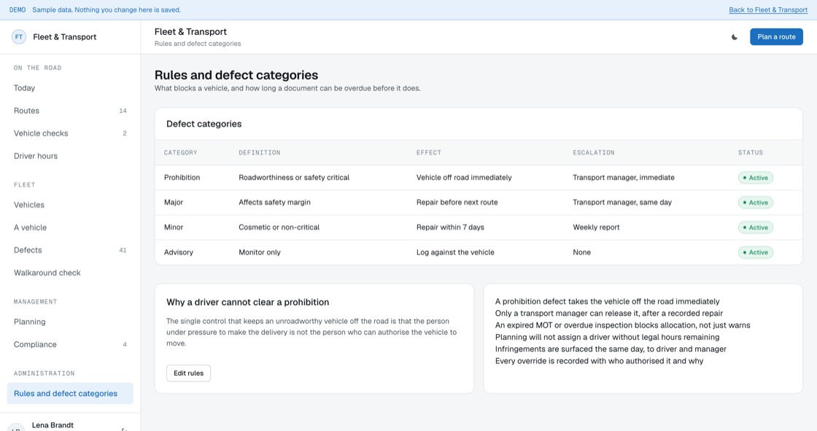Click the Fleet & Transport sidebar title
This screenshot has width=817, height=431.
tap(65, 37)
